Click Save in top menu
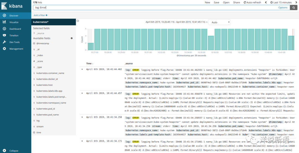The height and width of the screenshot is (153, 299). pyautogui.click(x=216, y=2)
